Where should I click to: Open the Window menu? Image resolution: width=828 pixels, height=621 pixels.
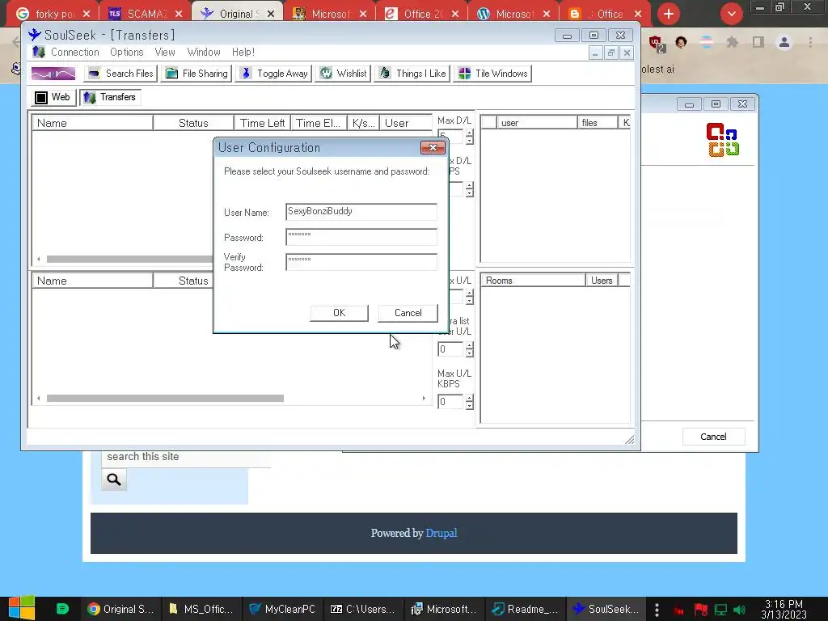tap(204, 53)
